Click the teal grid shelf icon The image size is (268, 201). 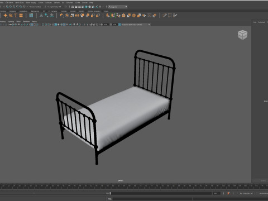pos(31,16)
